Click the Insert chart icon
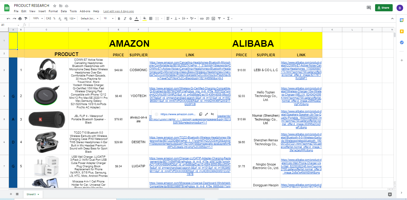The height and width of the screenshot is (200, 407). pyautogui.click(x=213, y=18)
